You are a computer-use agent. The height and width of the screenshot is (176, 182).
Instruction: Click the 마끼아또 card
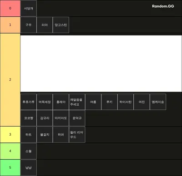[x=61, y=118]
